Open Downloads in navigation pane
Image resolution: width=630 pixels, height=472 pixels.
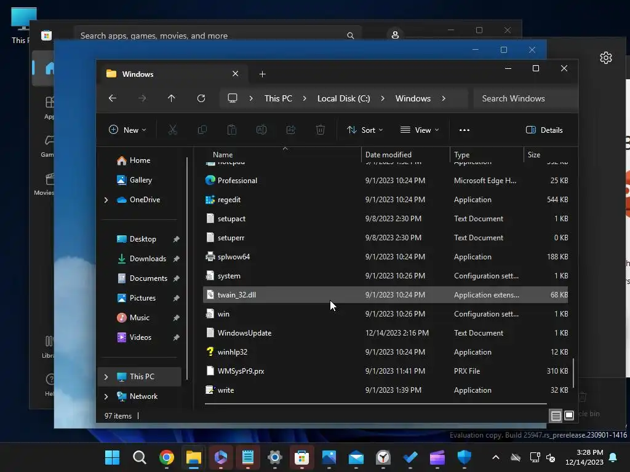click(x=140, y=259)
